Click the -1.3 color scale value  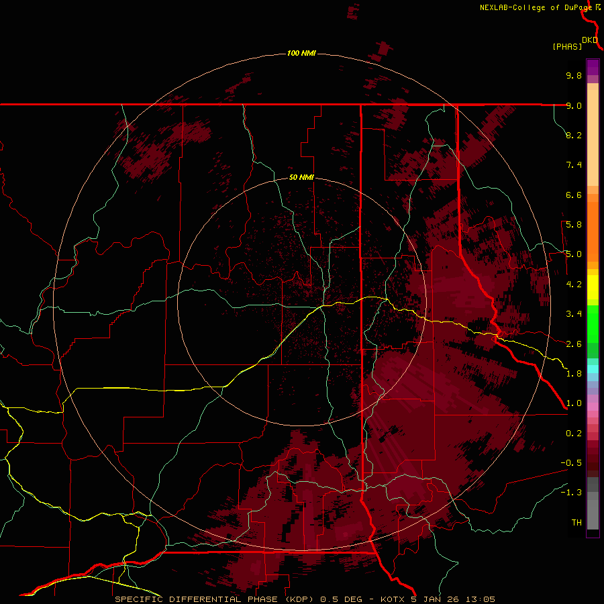[571, 493]
